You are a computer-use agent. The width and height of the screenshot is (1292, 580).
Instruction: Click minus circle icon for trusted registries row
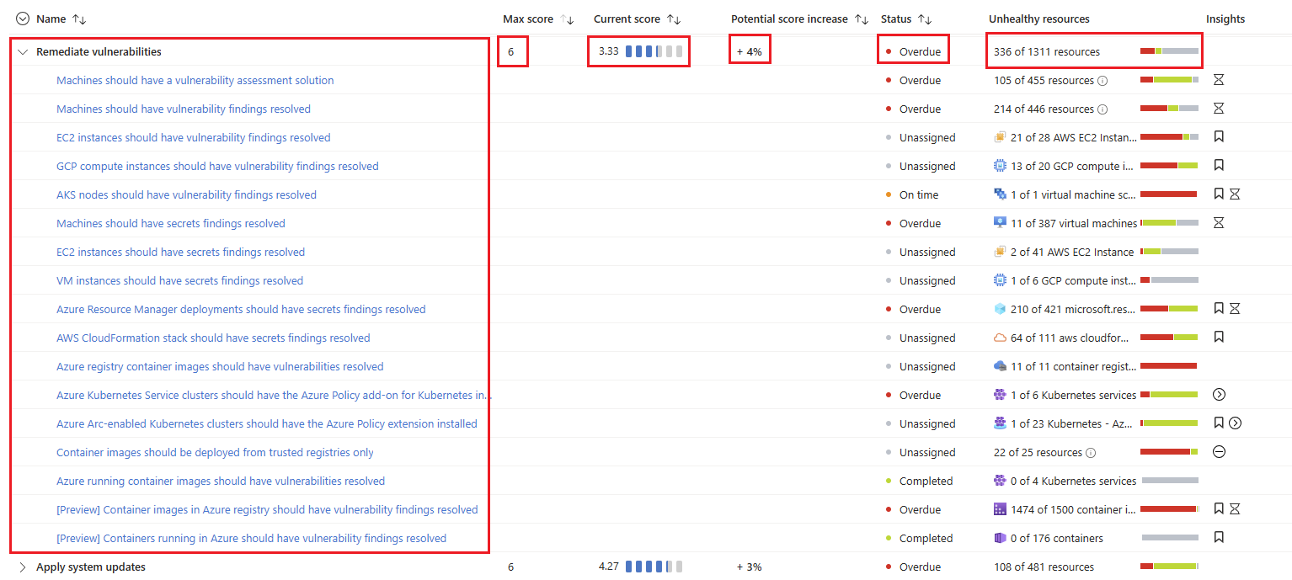coord(1219,452)
